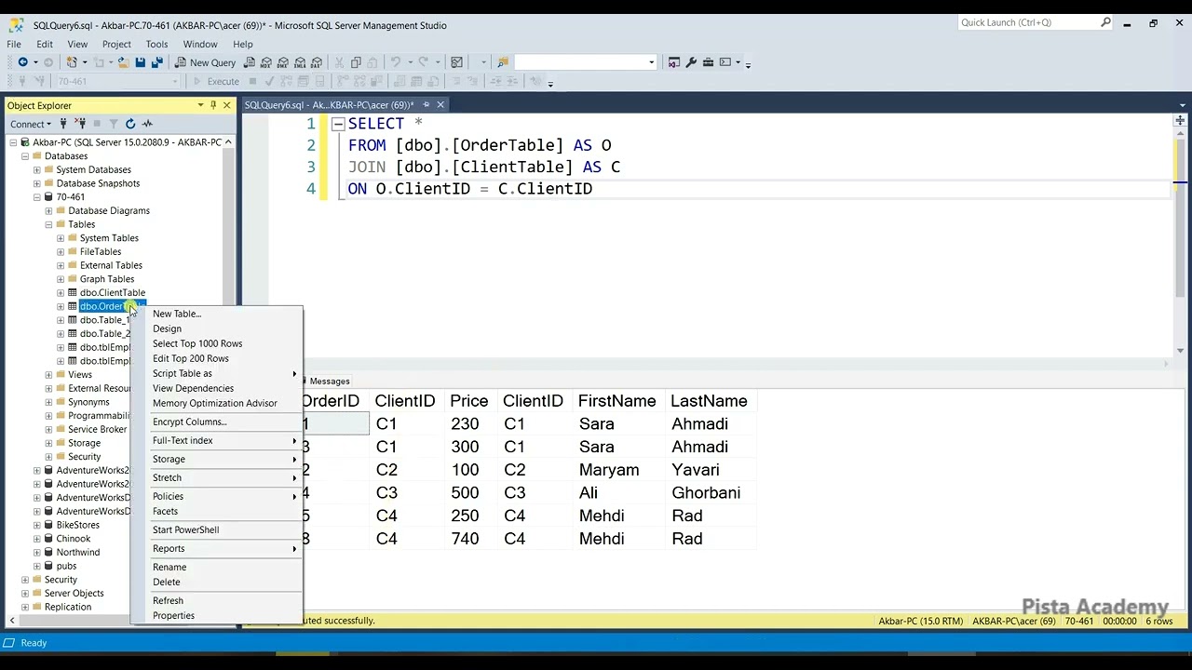Open the Tools menu
The image size is (1192, 670).
pyautogui.click(x=156, y=44)
